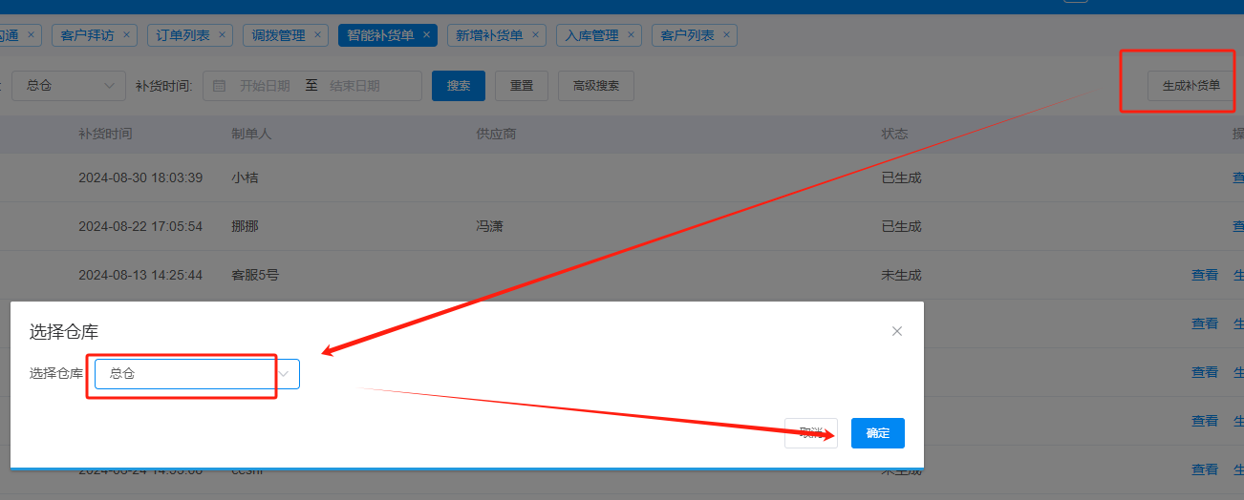Switch to the 客户列表 tab

coord(687,35)
